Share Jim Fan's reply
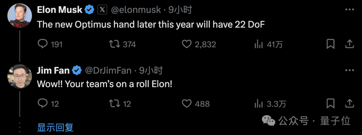Image resolution: width=362 pixels, height=135 pixels. (x=349, y=104)
